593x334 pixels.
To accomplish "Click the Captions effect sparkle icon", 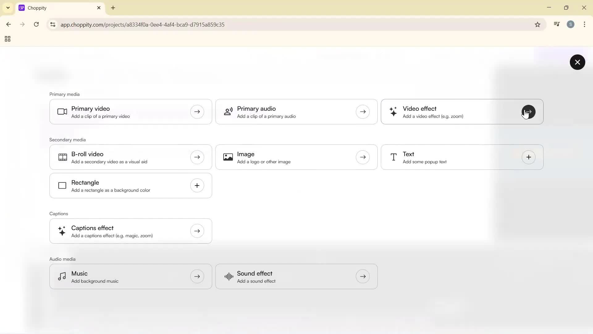I will point(62,231).
